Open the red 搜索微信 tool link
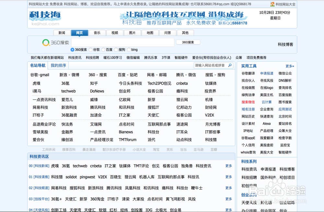The height and width of the screenshot is (212, 324). pos(248,102)
